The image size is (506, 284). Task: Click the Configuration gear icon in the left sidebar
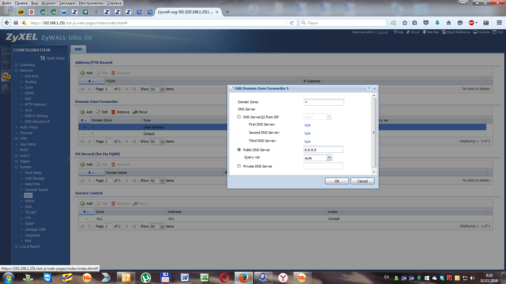pos(6,76)
